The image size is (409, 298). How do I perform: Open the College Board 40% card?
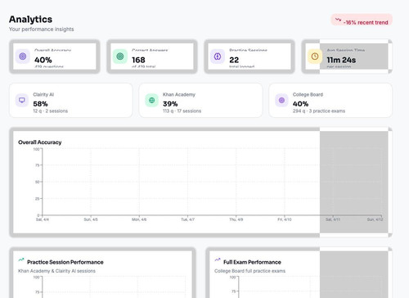coord(330,101)
